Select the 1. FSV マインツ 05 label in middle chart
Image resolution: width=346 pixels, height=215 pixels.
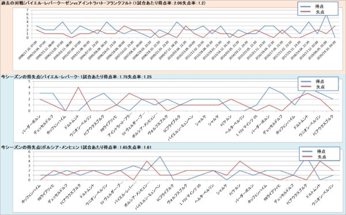(246, 125)
